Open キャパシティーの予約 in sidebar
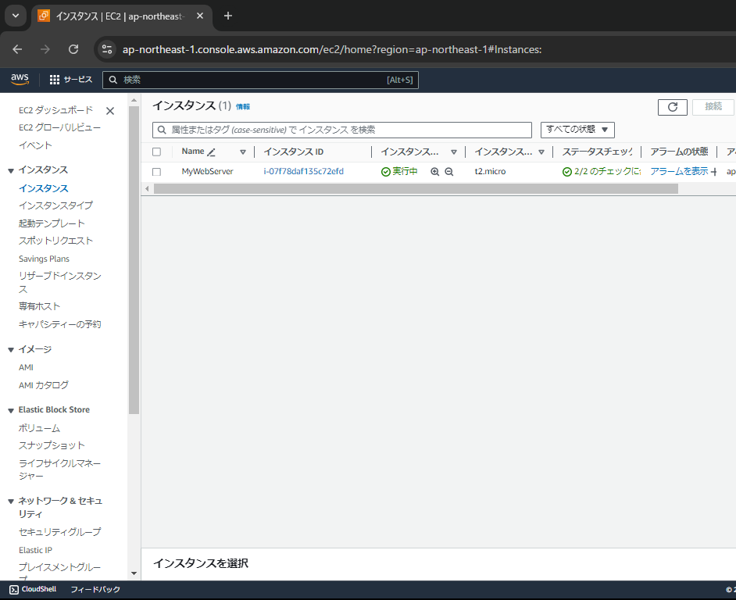 (x=59, y=324)
